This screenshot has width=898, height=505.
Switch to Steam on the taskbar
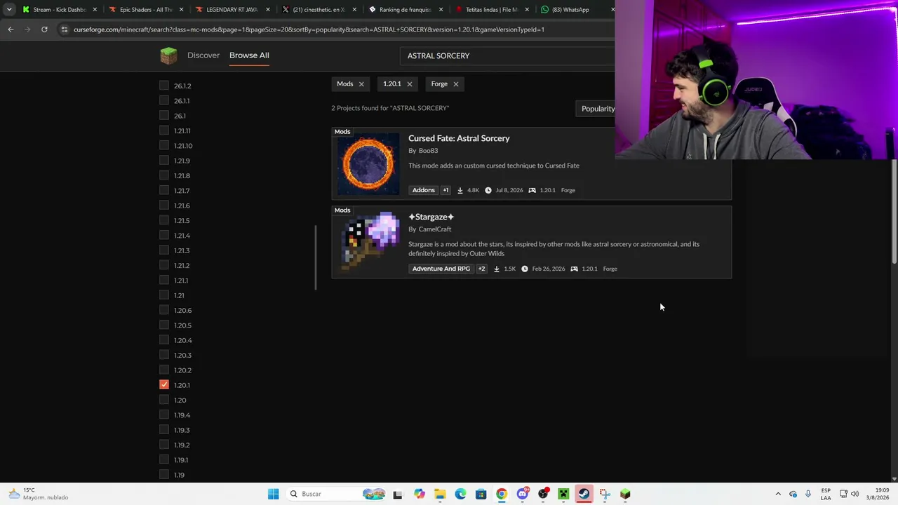pyautogui.click(x=584, y=494)
